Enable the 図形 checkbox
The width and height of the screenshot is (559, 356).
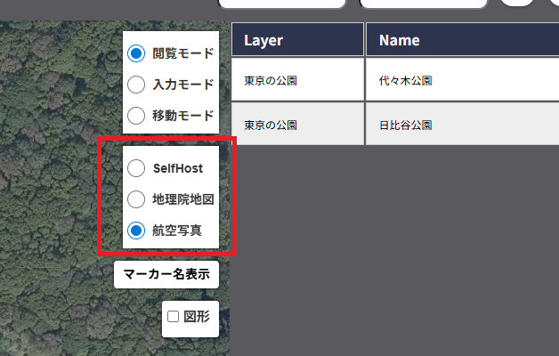pyautogui.click(x=174, y=317)
